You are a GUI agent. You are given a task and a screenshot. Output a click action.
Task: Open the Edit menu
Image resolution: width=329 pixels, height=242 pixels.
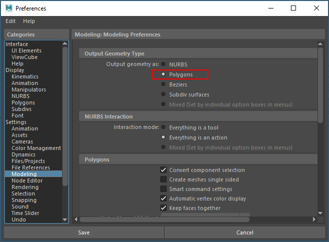click(11, 21)
